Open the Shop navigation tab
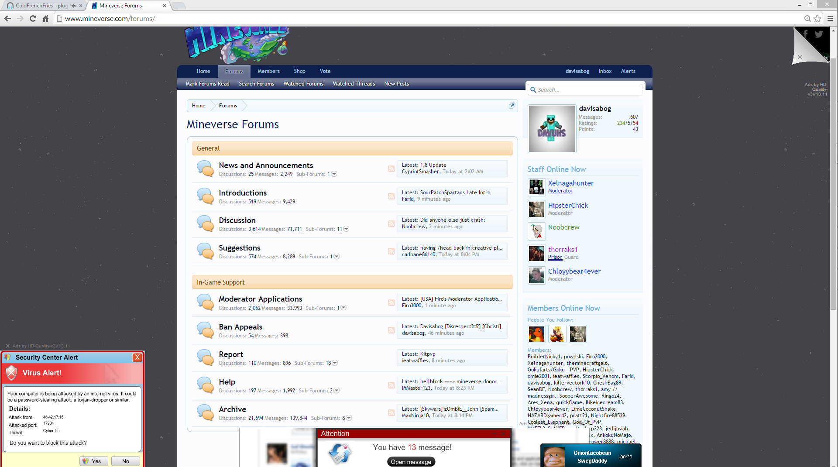838x467 pixels. click(x=299, y=71)
